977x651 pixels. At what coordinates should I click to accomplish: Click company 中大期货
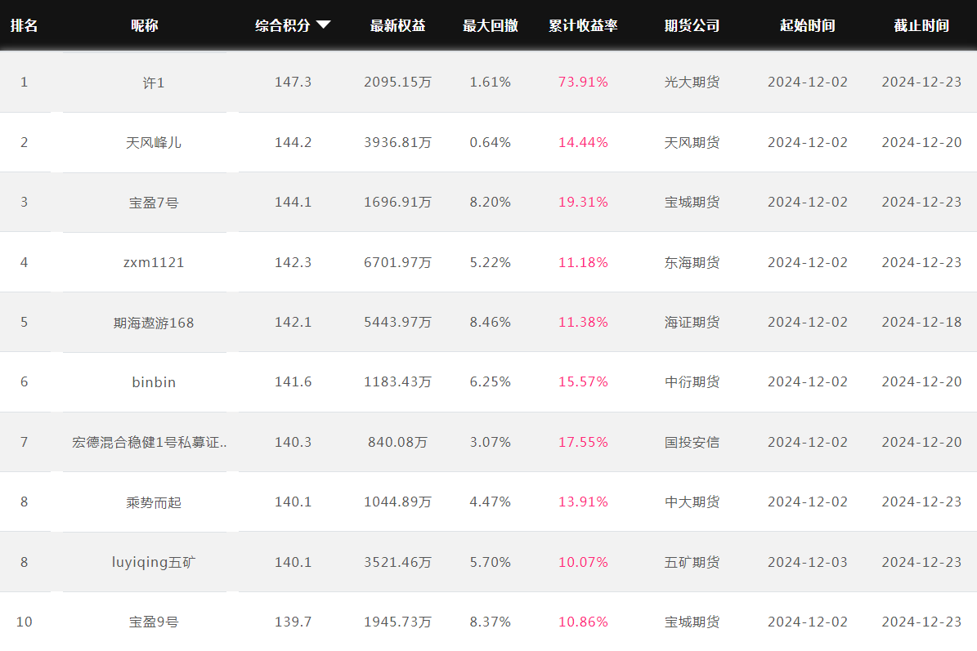click(692, 502)
